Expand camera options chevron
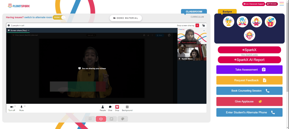This screenshot has width=289, height=129. point(15,106)
